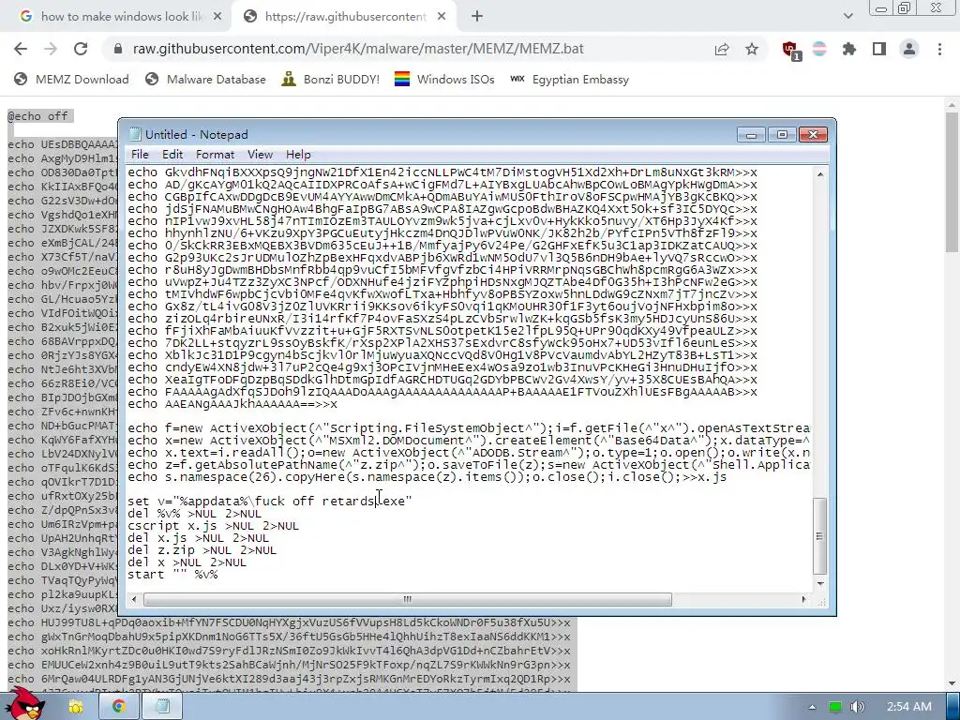Open the red shield extension icon
Viewport: 960px width, 720px height.
click(790, 50)
